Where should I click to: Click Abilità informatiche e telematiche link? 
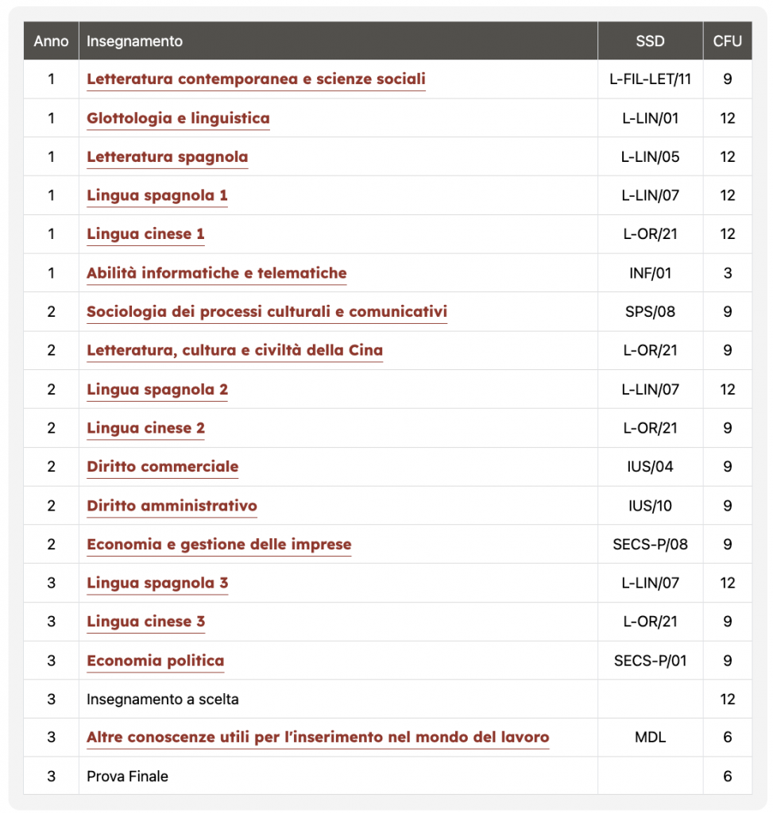[216, 273]
